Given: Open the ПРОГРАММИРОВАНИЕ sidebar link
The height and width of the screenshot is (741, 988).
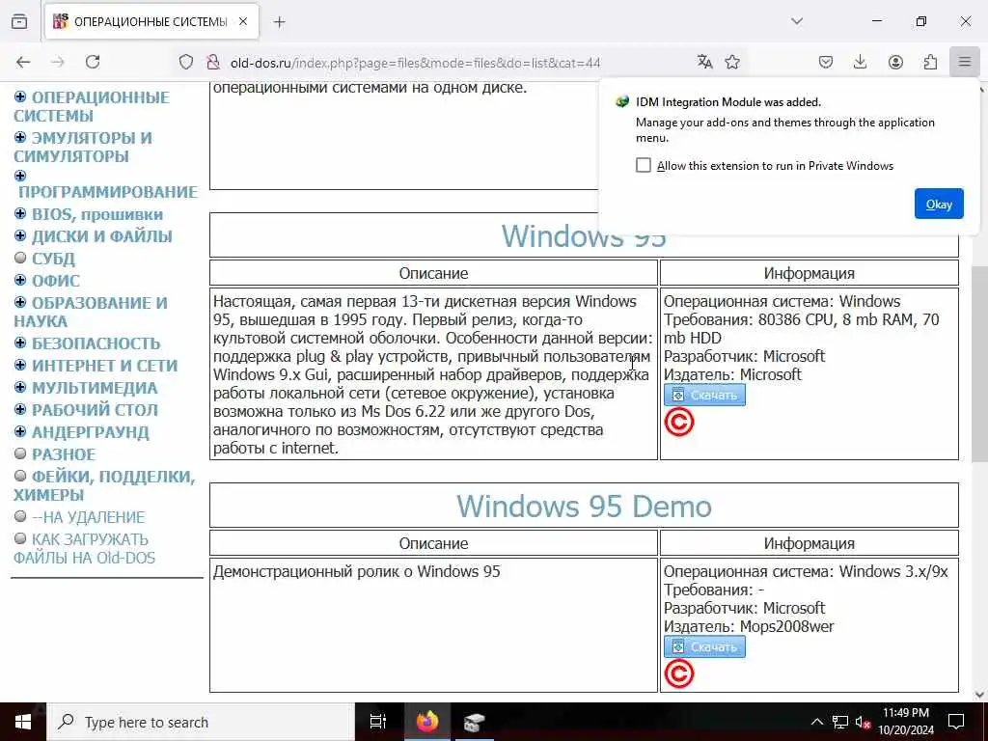Looking at the screenshot, I should click(108, 192).
